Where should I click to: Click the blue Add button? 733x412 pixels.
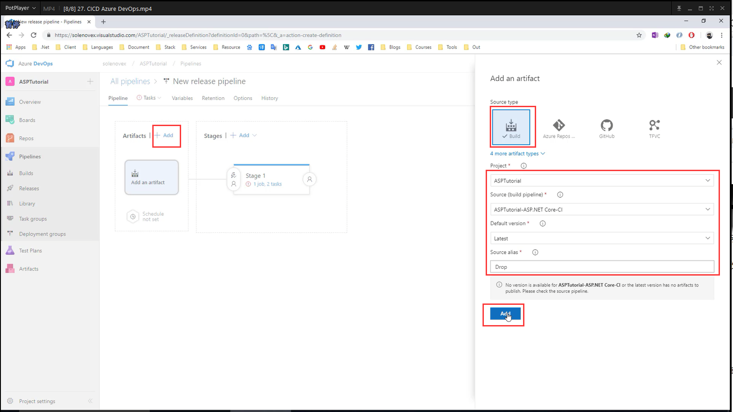click(x=505, y=314)
